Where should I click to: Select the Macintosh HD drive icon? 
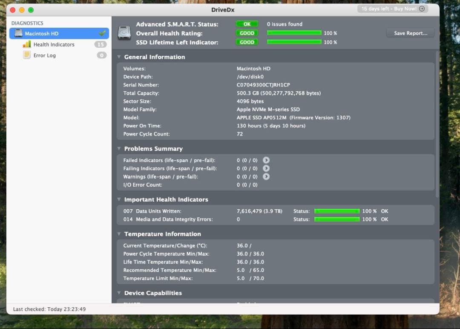click(x=18, y=33)
